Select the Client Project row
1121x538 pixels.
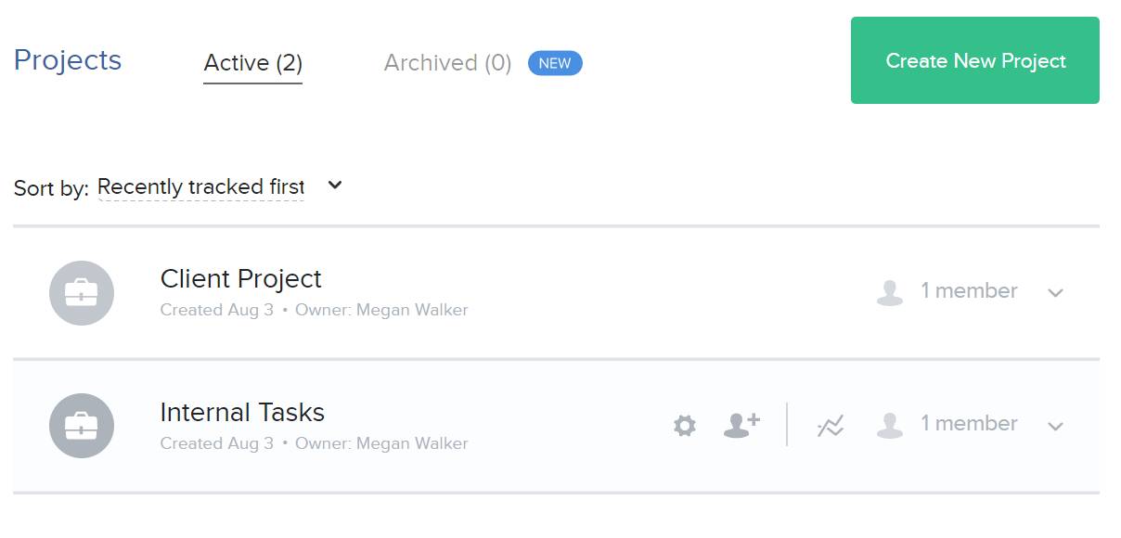click(x=241, y=278)
